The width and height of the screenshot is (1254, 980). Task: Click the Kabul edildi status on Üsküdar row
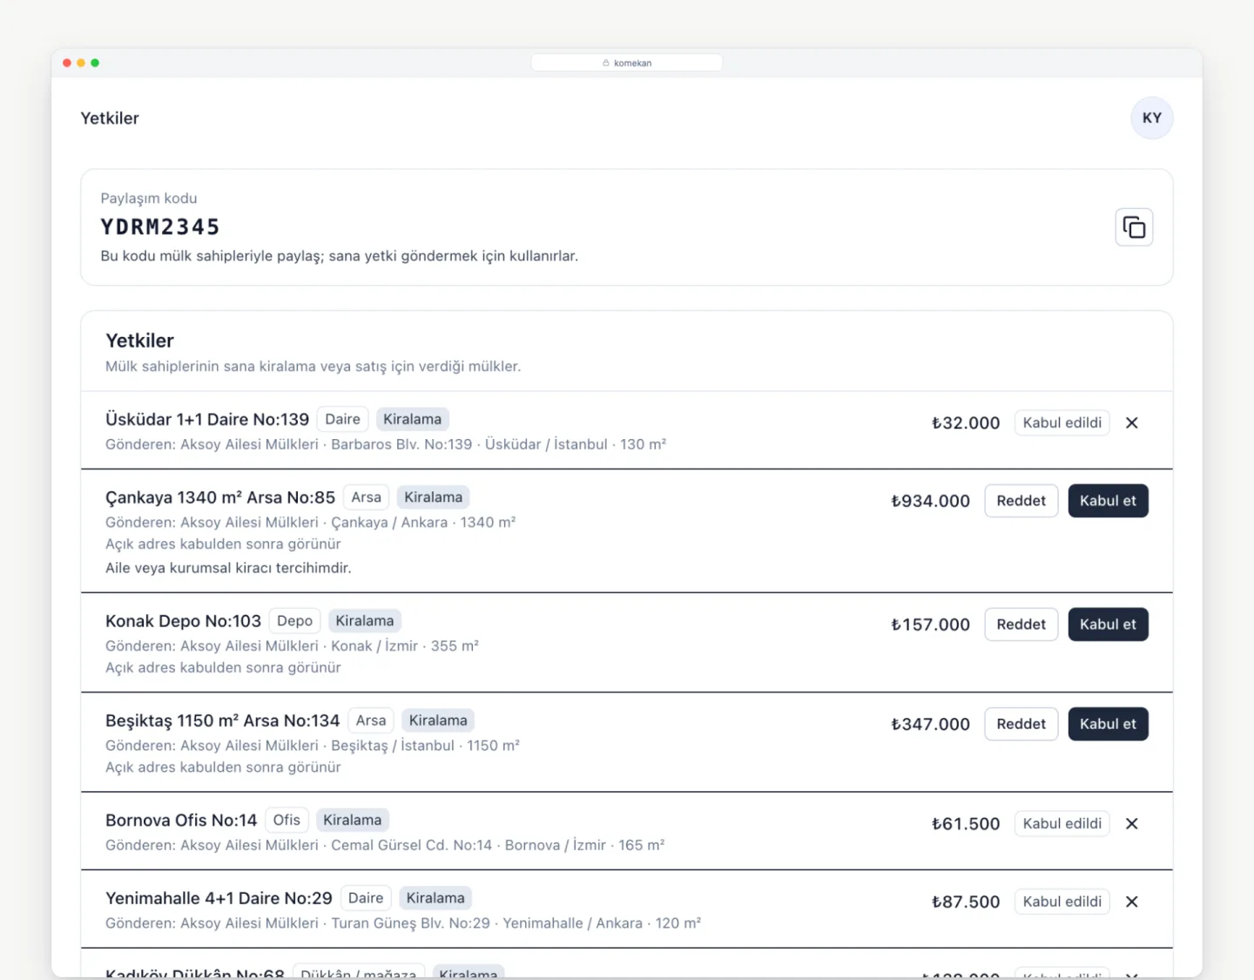coord(1062,422)
